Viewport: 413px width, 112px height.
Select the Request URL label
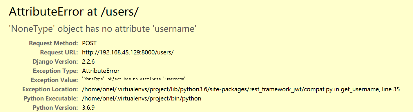pyautogui.click(x=59, y=52)
